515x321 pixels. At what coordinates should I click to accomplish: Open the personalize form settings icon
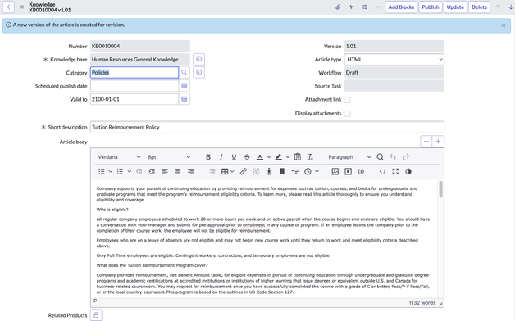point(365,7)
